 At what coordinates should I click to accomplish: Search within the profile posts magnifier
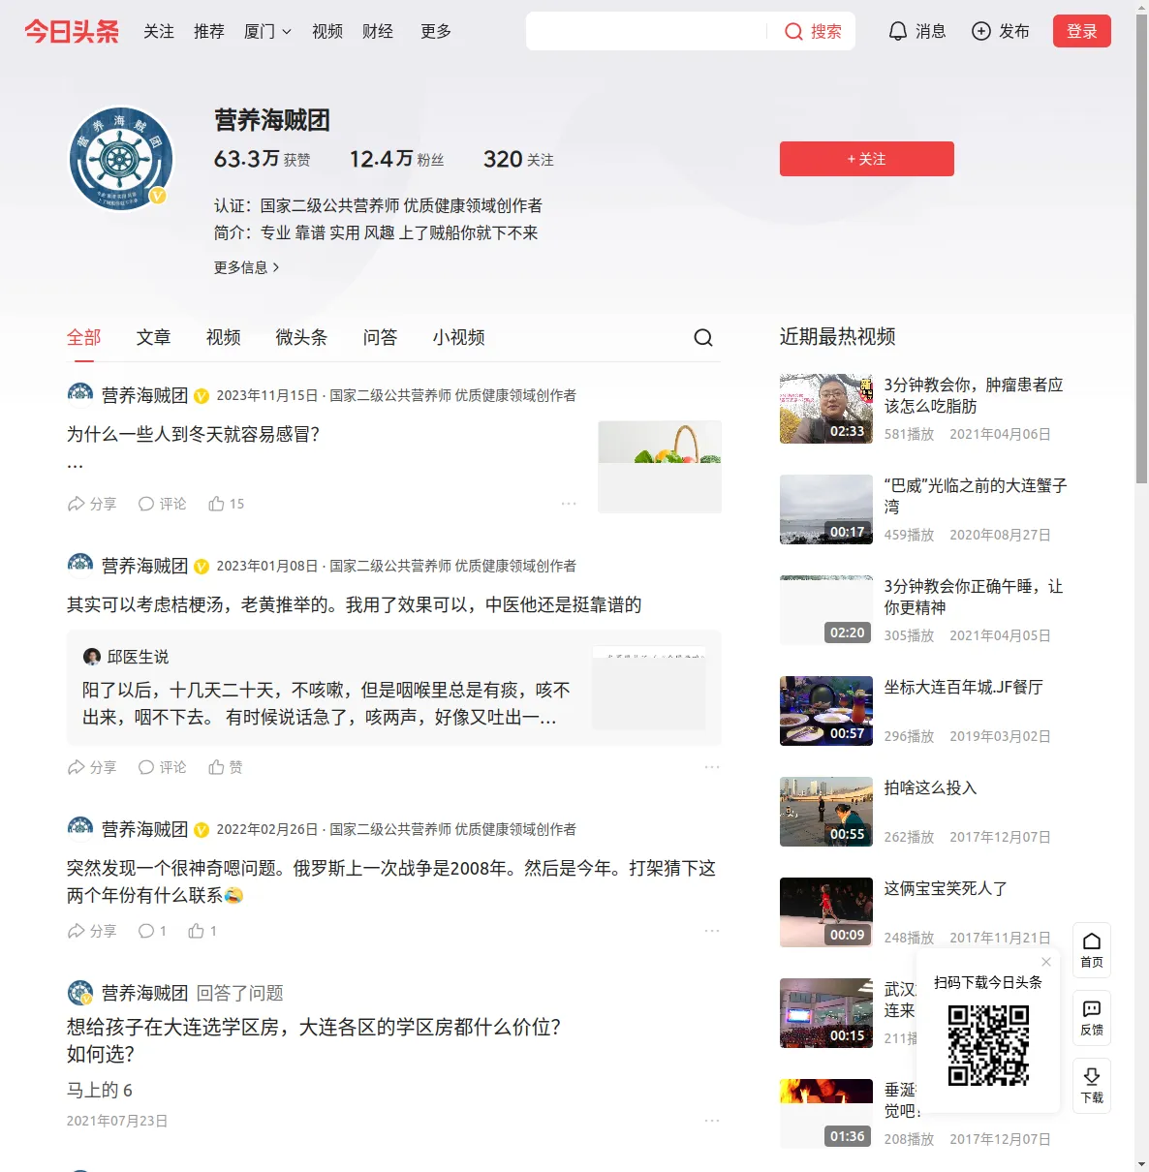(703, 337)
